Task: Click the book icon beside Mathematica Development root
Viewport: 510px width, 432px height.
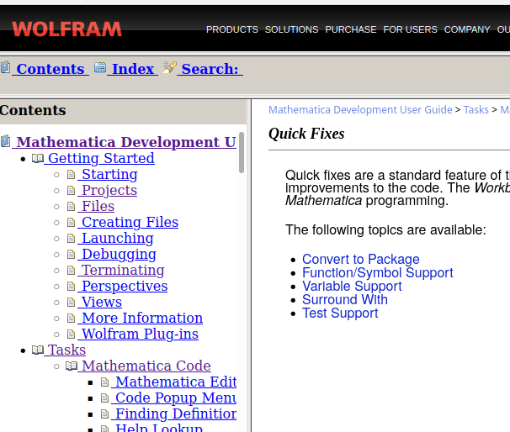Action: [6, 141]
